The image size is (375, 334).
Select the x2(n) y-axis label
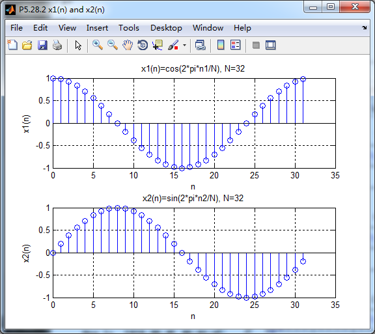point(26,253)
